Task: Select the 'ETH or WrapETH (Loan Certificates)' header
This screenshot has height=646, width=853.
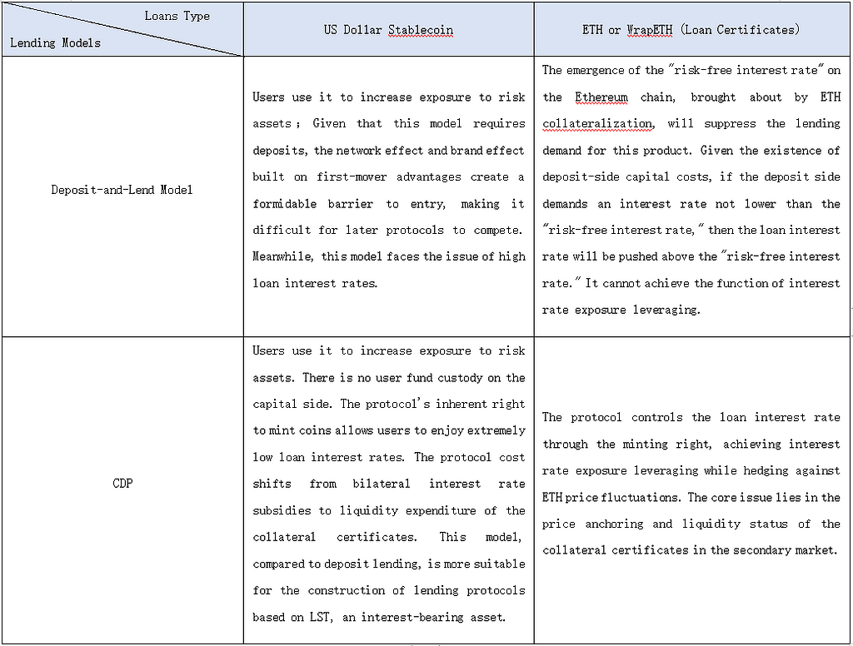Action: 691,30
